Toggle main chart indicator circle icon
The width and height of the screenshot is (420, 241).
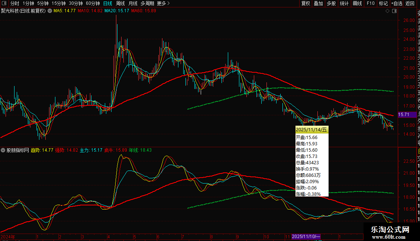click(x=50, y=11)
